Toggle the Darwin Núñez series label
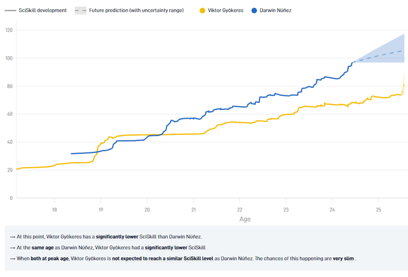Image resolution: width=408 pixels, height=277 pixels. pos(275,10)
